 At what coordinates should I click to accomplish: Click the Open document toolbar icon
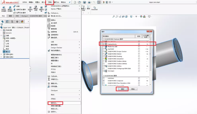pyautogui.click(x=79, y=2)
